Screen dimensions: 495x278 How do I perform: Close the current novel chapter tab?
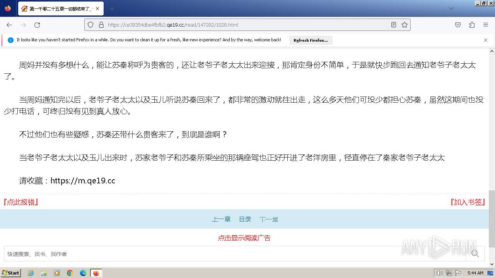(x=97, y=8)
